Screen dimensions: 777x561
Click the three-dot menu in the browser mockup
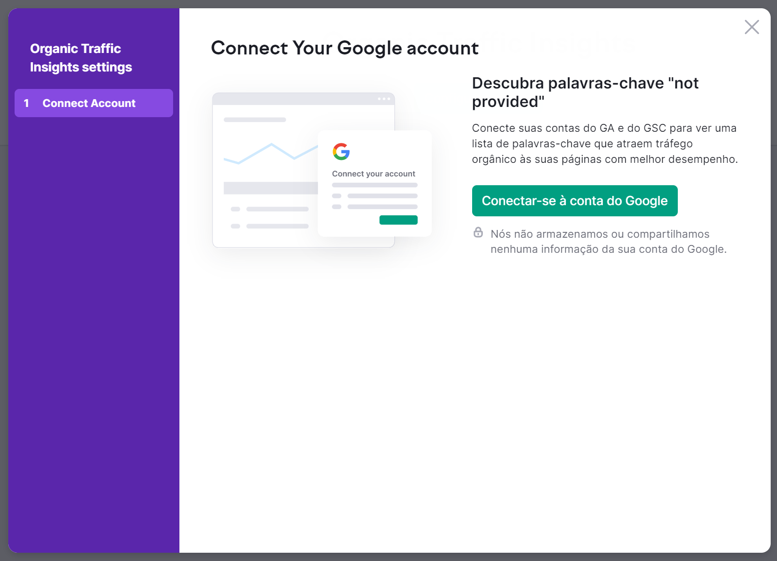[x=384, y=98]
